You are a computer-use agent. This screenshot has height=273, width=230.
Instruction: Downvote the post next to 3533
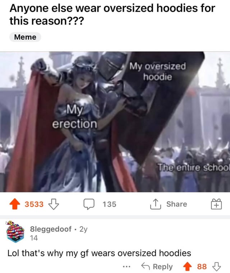coord(54,204)
